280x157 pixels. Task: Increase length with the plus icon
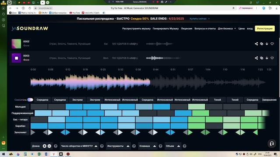(x=45, y=146)
